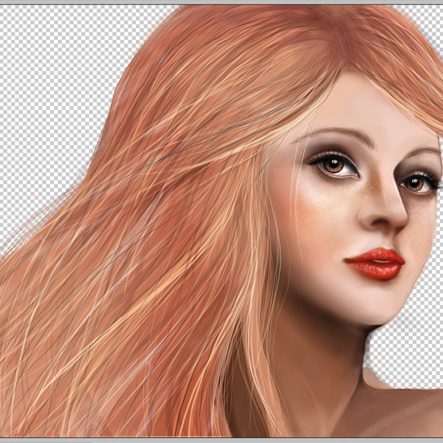443x443 pixels.
Task: Click the red lips in the painting
Action: (374, 264)
